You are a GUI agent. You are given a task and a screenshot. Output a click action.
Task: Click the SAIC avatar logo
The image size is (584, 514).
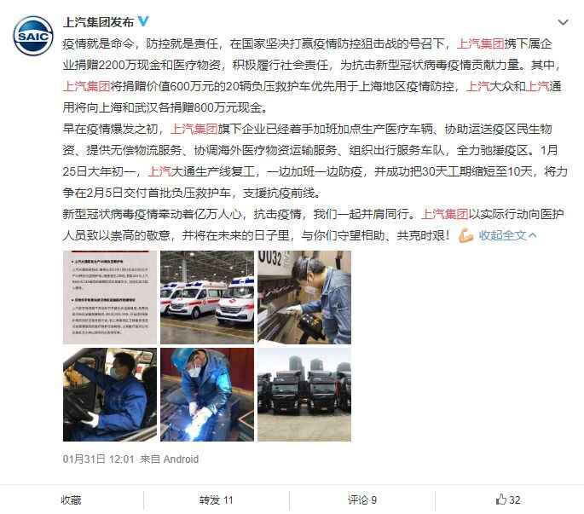pos(33,36)
